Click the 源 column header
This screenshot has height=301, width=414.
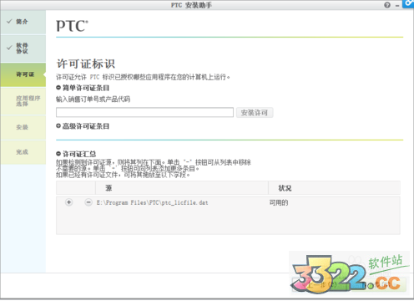coord(182,188)
